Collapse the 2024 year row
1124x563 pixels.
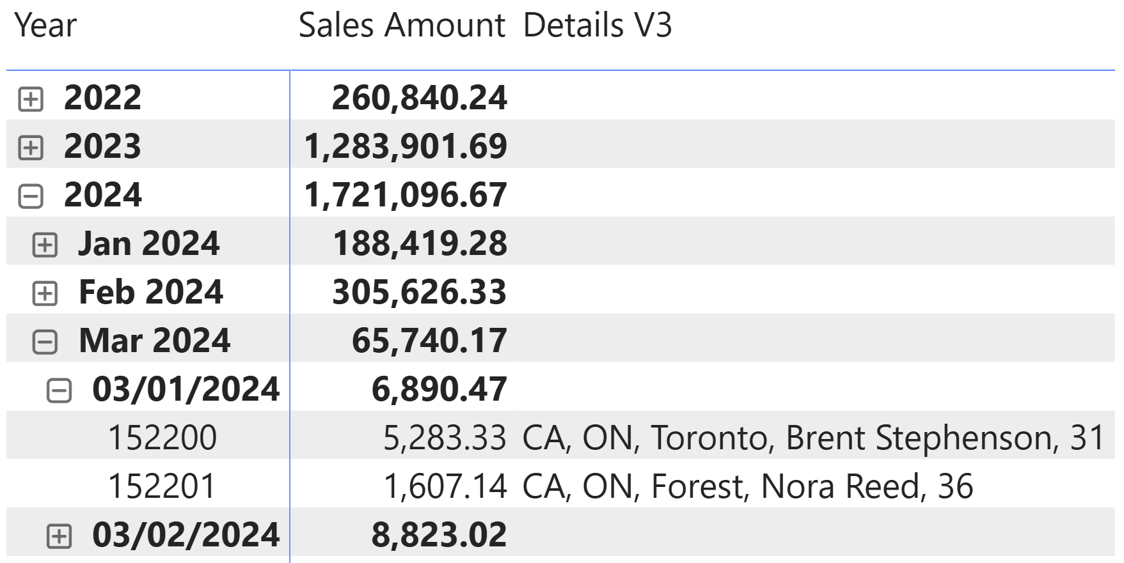click(31, 196)
